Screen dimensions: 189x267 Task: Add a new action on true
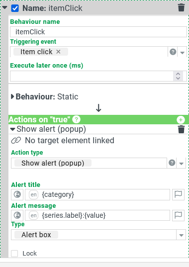(x=181, y=120)
